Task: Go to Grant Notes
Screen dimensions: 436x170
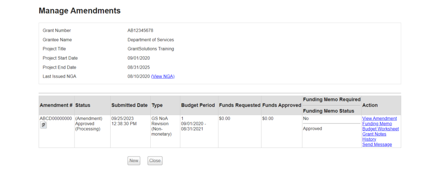Action: [374, 134]
